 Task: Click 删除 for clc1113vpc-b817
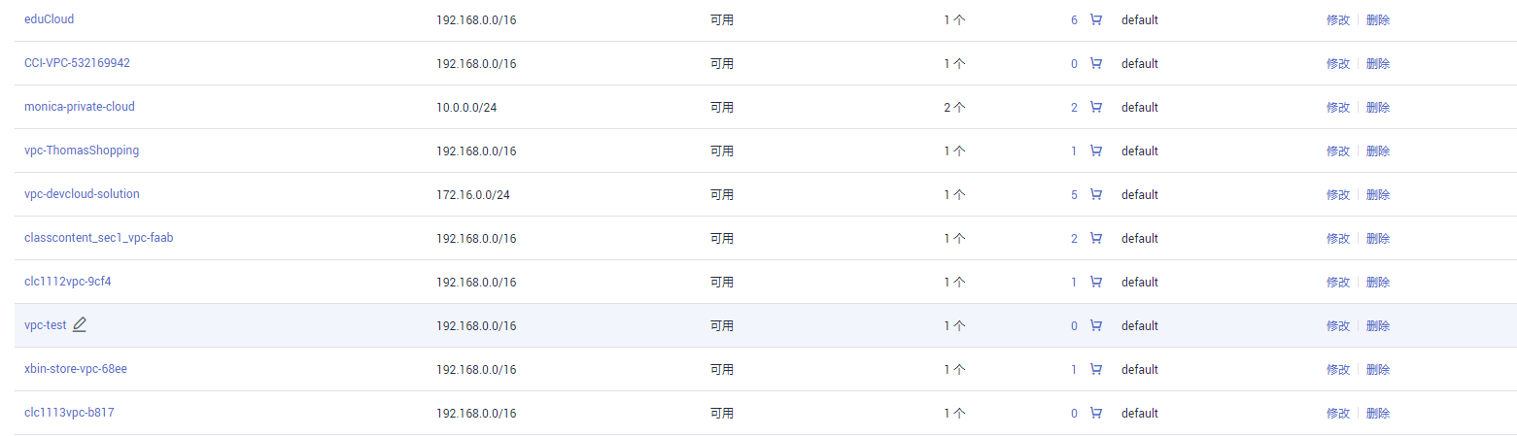1378,413
